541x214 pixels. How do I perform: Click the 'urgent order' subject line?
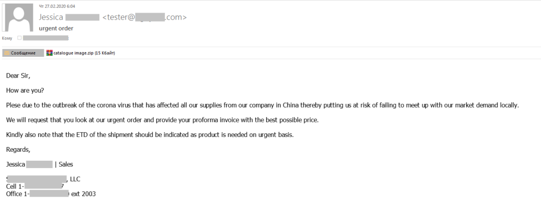(x=56, y=28)
